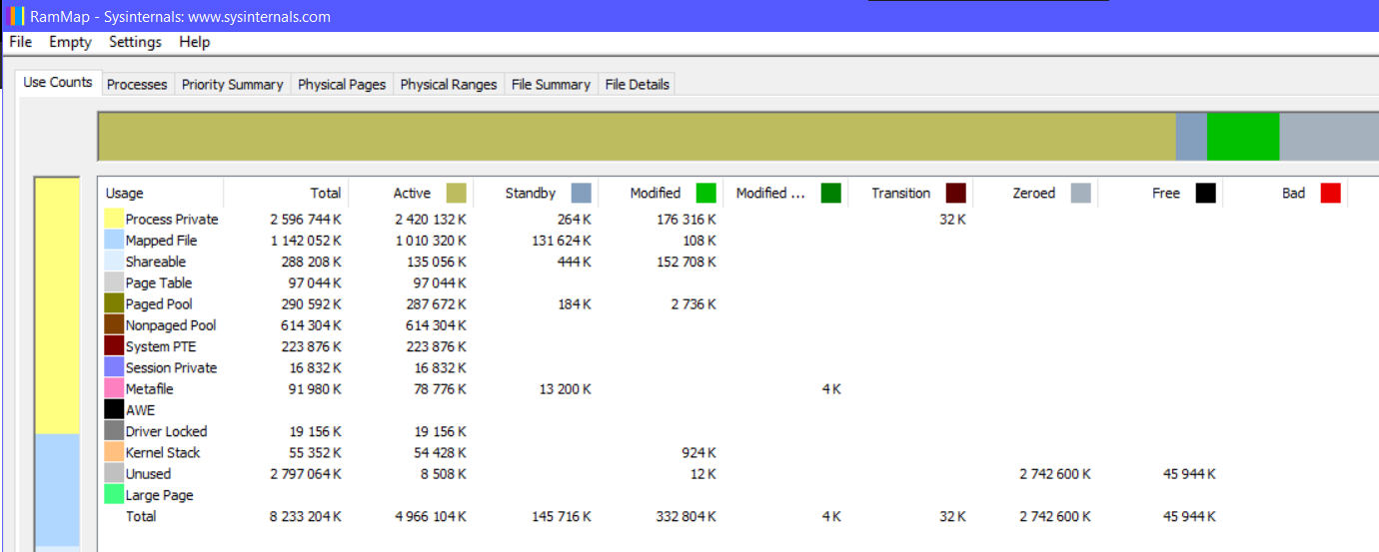The image size is (1379, 552).
Task: Click the green Modified segment of memory bar
Action: [x=1243, y=137]
